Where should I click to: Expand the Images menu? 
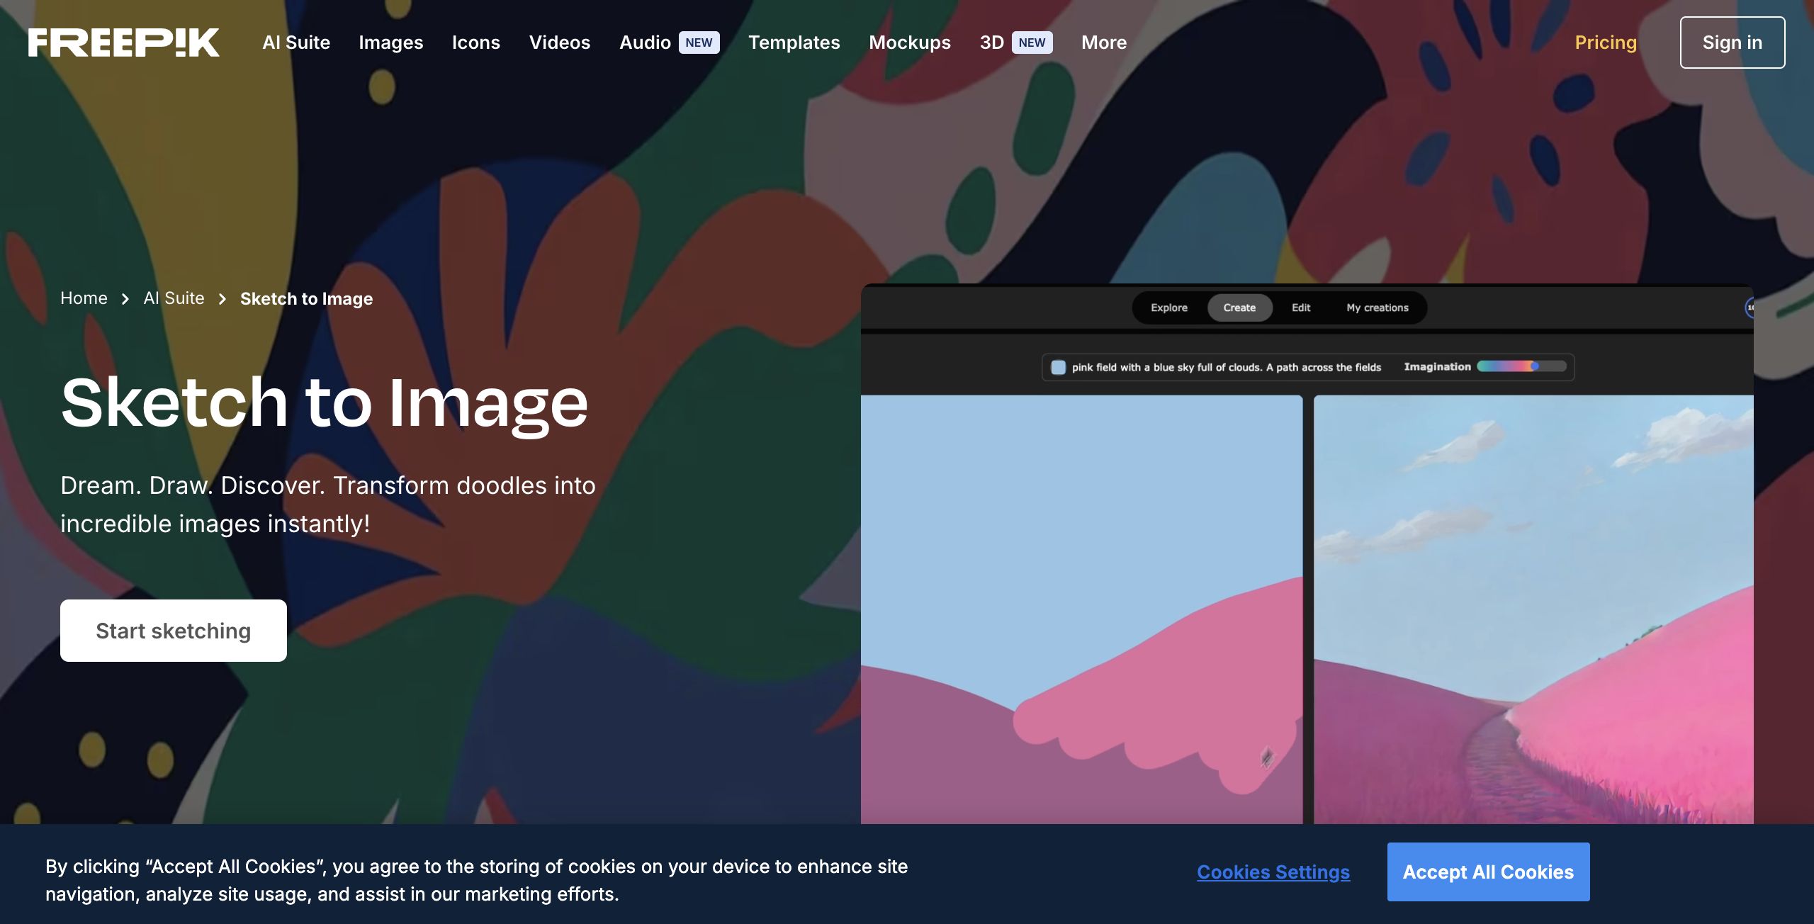pyautogui.click(x=390, y=43)
